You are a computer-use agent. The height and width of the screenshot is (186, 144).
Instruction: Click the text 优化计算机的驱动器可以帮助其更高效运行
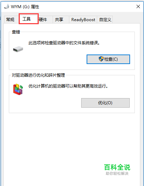coord(68,86)
